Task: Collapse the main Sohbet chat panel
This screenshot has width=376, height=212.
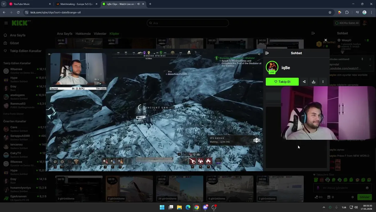Action: (313, 33)
